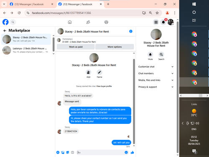Open the browser zoom magnifier icon
The width and height of the screenshot is (209, 157).
click(150, 13)
